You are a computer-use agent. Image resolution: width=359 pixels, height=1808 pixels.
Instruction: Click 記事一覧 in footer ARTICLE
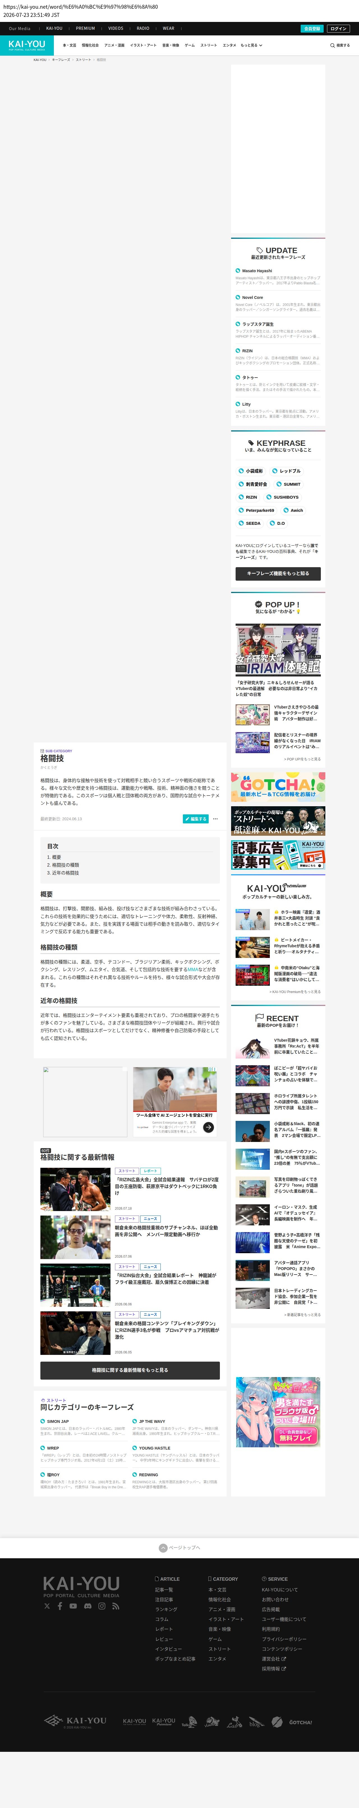[164, 1590]
